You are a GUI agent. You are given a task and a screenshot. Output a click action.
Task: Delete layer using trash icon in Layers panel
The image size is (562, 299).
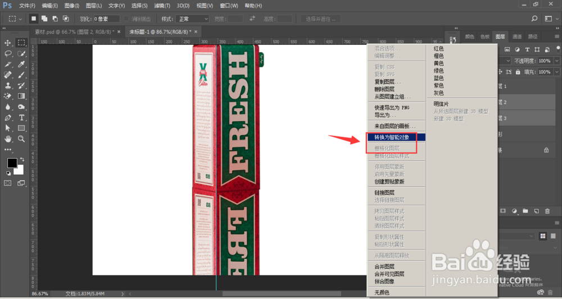tap(547, 211)
